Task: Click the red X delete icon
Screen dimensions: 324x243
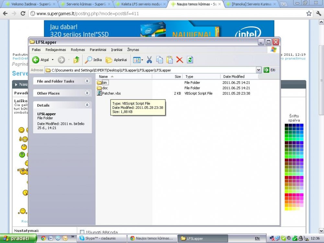Action: (x=179, y=60)
